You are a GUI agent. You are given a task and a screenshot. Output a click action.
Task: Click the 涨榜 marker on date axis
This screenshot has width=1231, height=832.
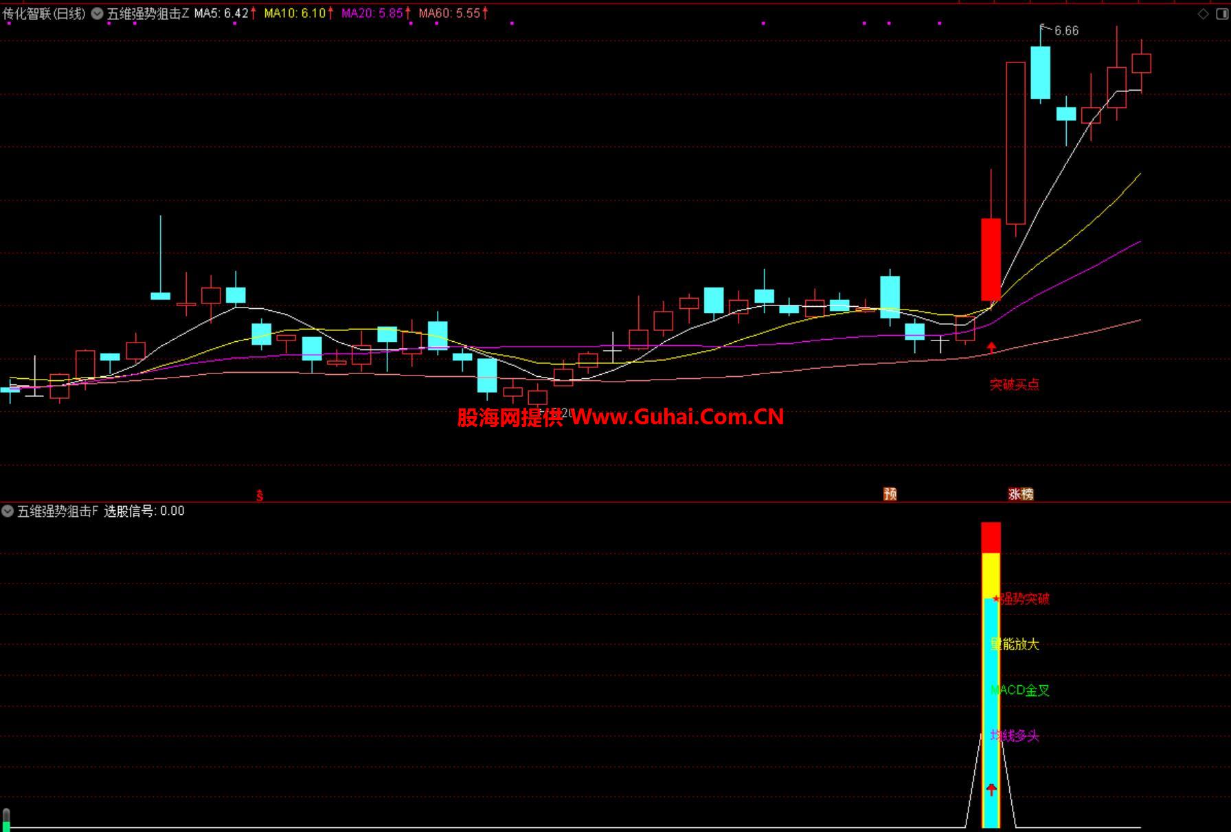pyautogui.click(x=1021, y=494)
